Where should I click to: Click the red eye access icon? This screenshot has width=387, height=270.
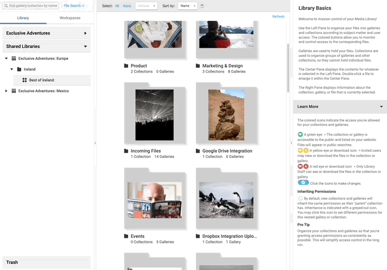(x=301, y=166)
